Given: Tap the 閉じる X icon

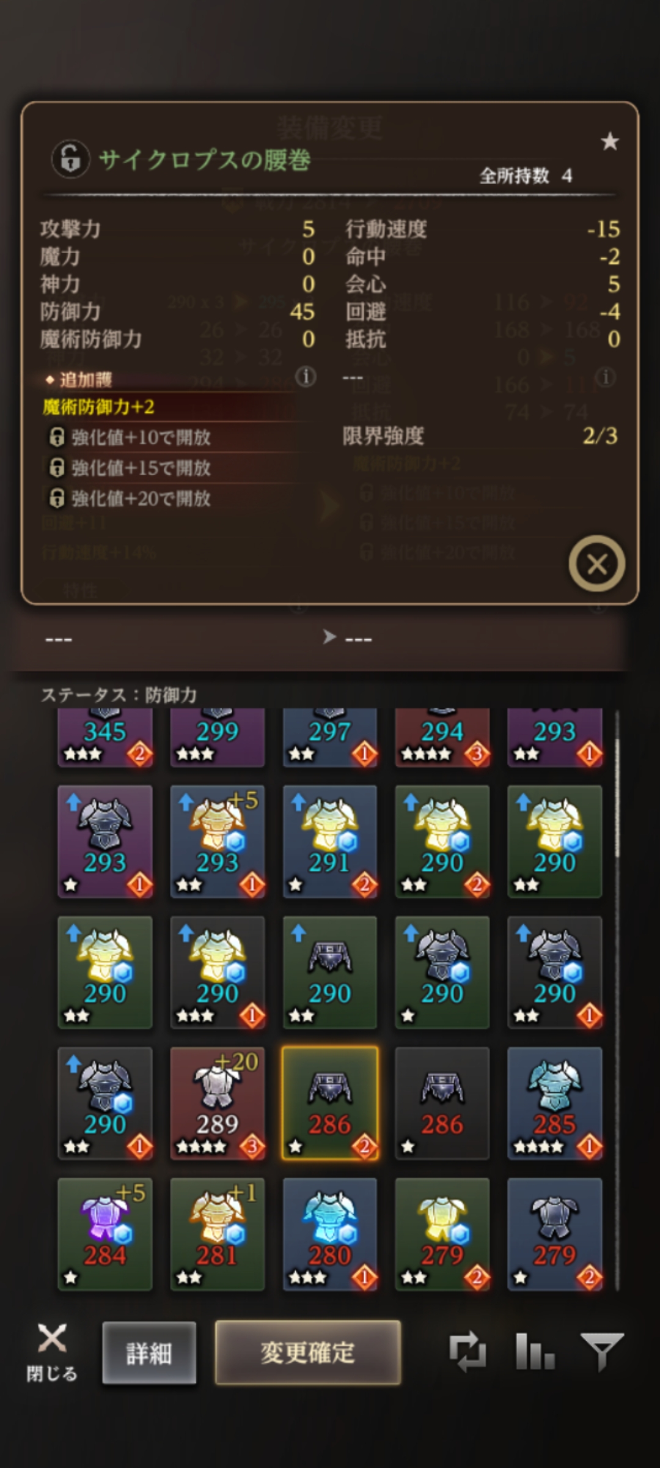Looking at the screenshot, I should (52, 1352).
